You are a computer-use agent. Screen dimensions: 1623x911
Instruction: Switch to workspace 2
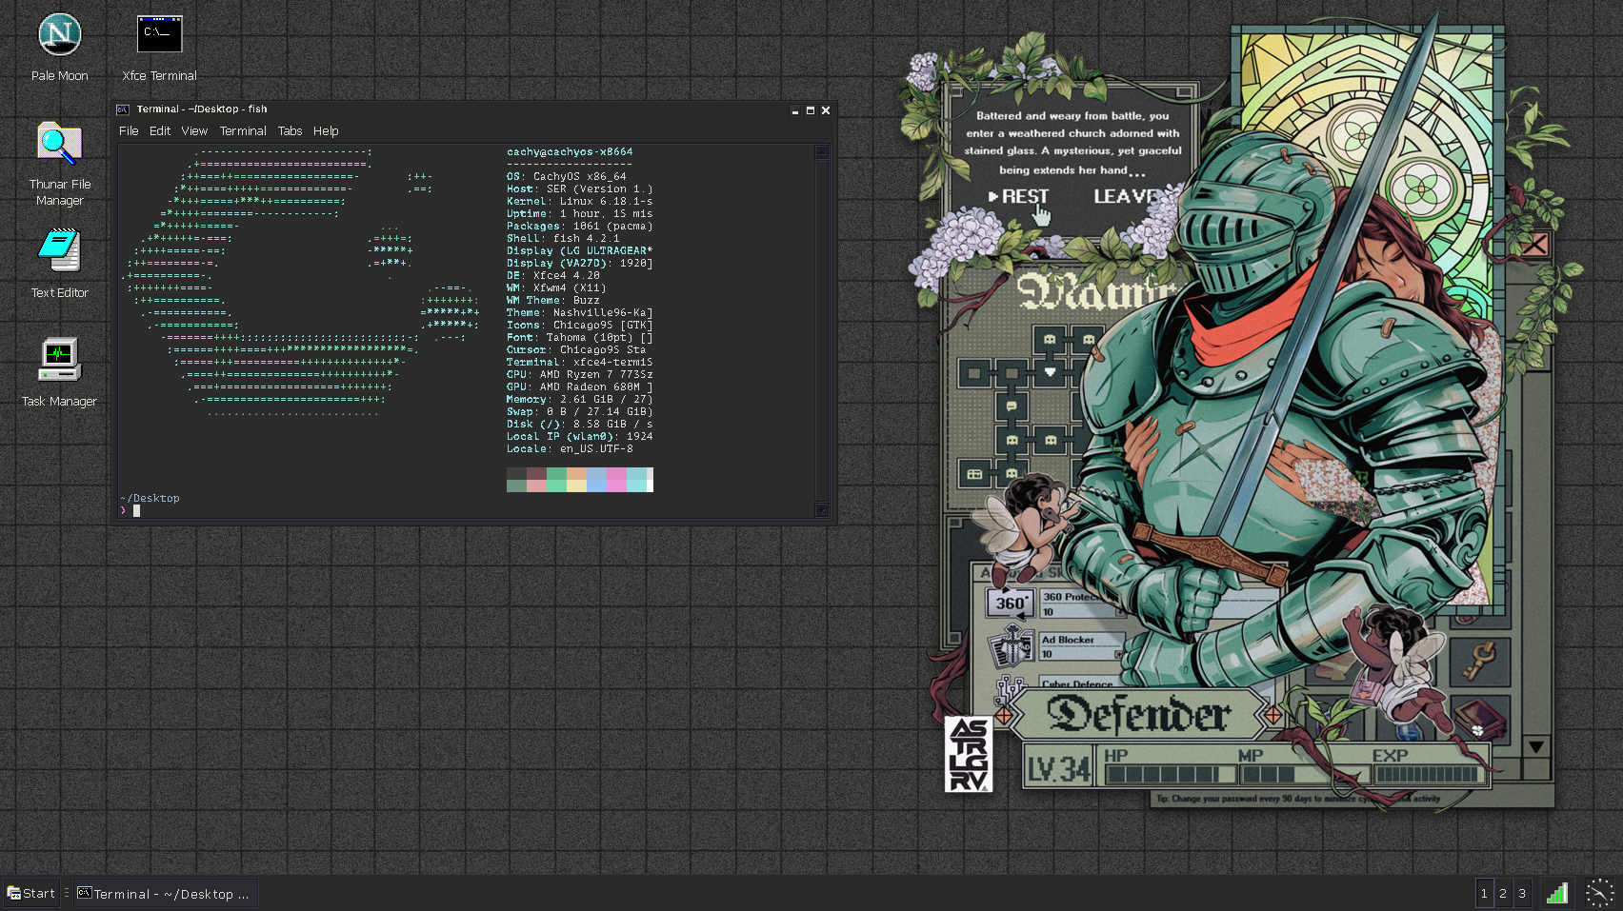coord(1503,893)
